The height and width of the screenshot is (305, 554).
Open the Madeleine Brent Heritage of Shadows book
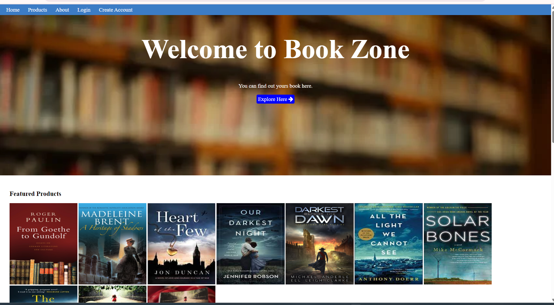click(x=112, y=244)
